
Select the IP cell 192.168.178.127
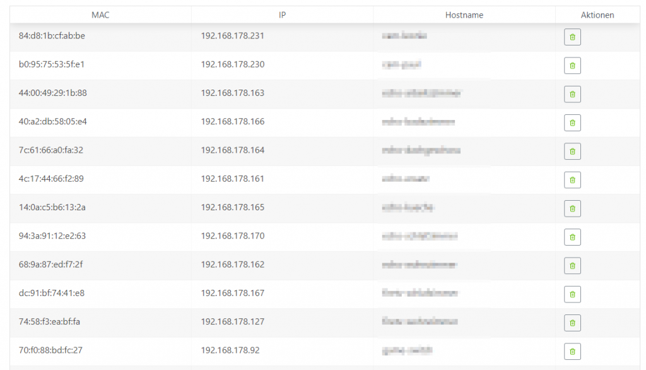pos(233,322)
